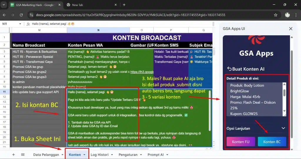Click the Konten FU button

click(241, 142)
